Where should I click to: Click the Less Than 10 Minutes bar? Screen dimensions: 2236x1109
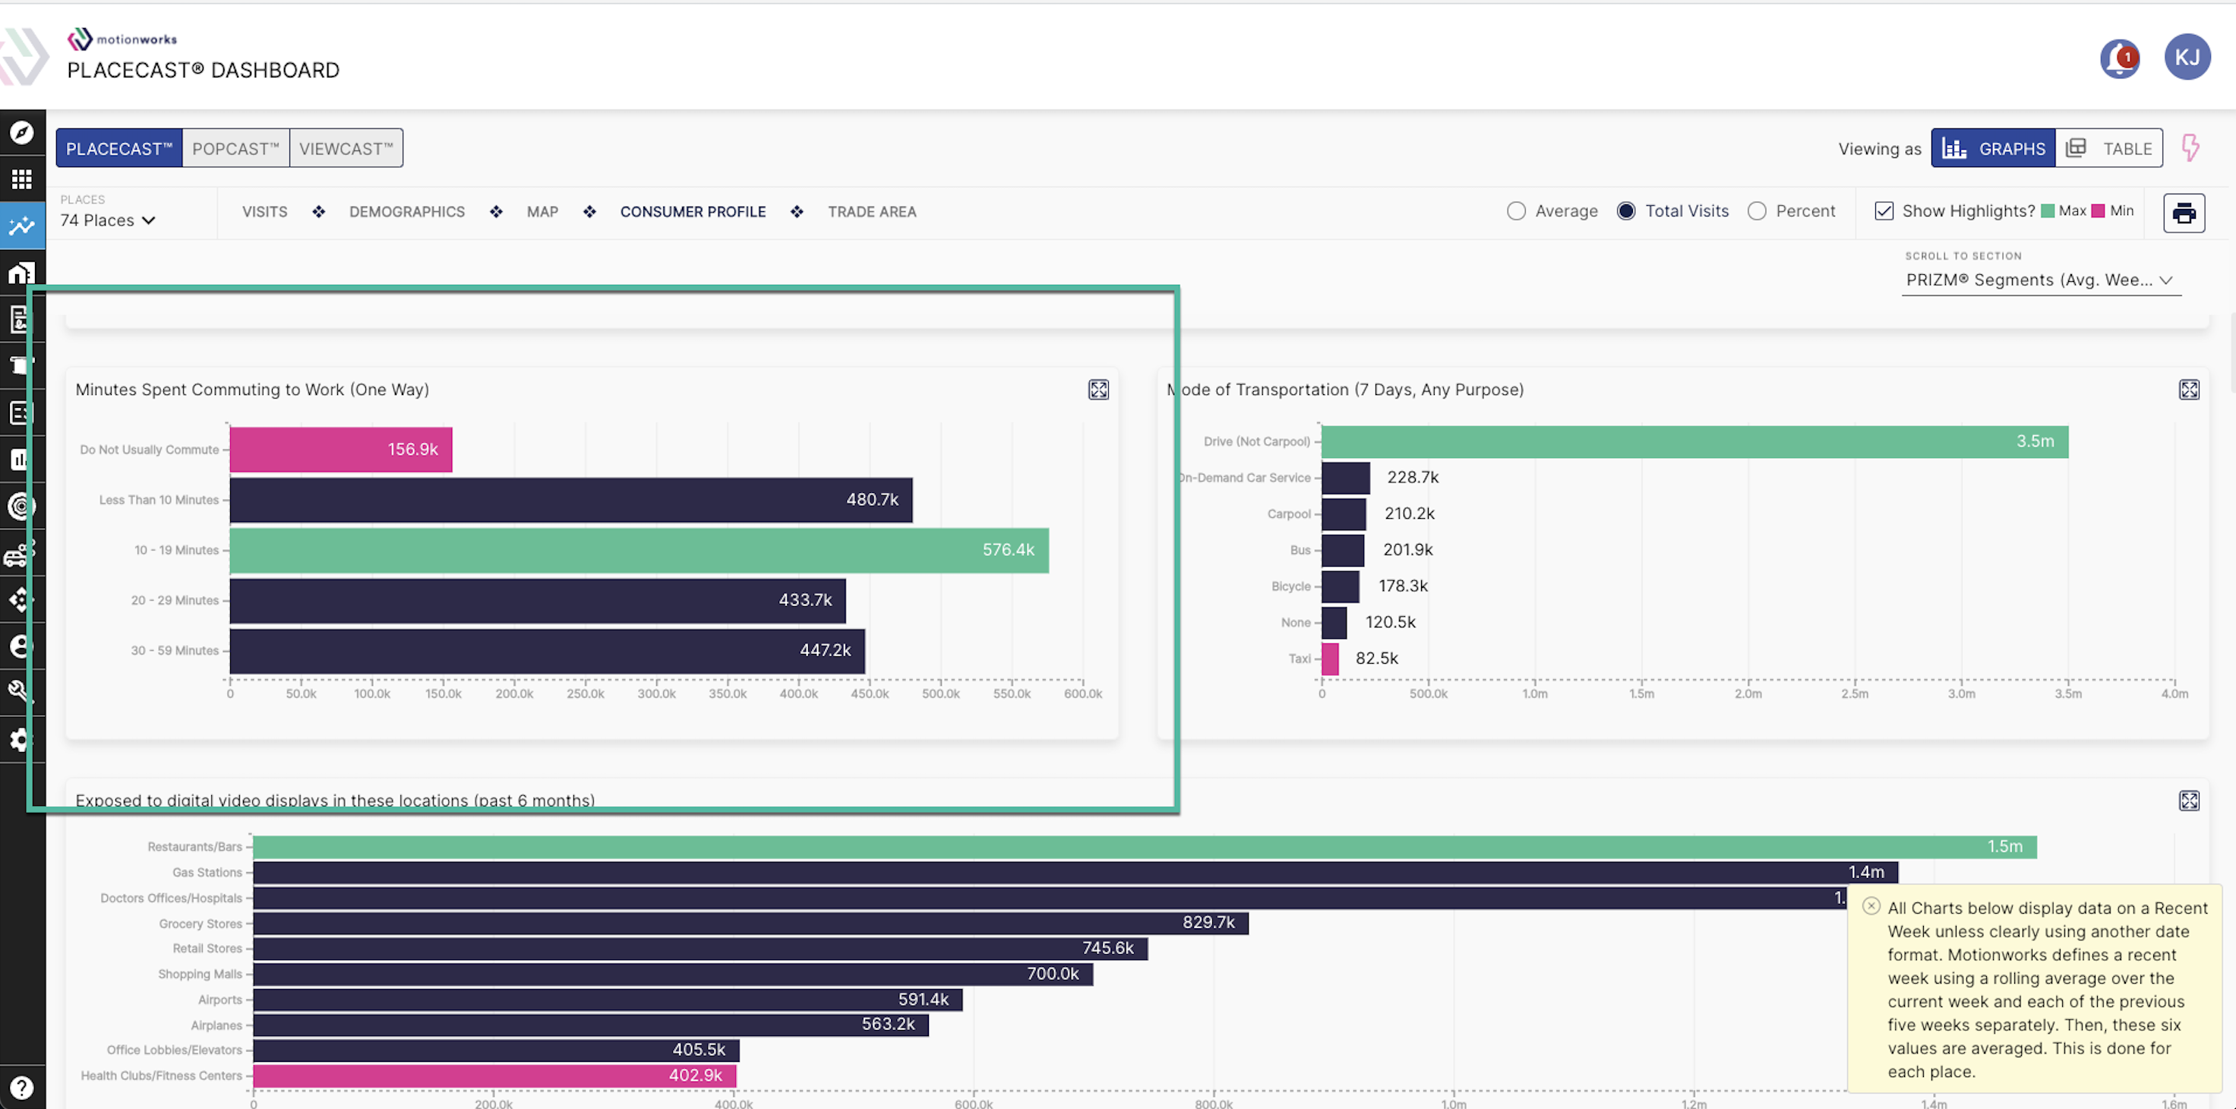571,500
